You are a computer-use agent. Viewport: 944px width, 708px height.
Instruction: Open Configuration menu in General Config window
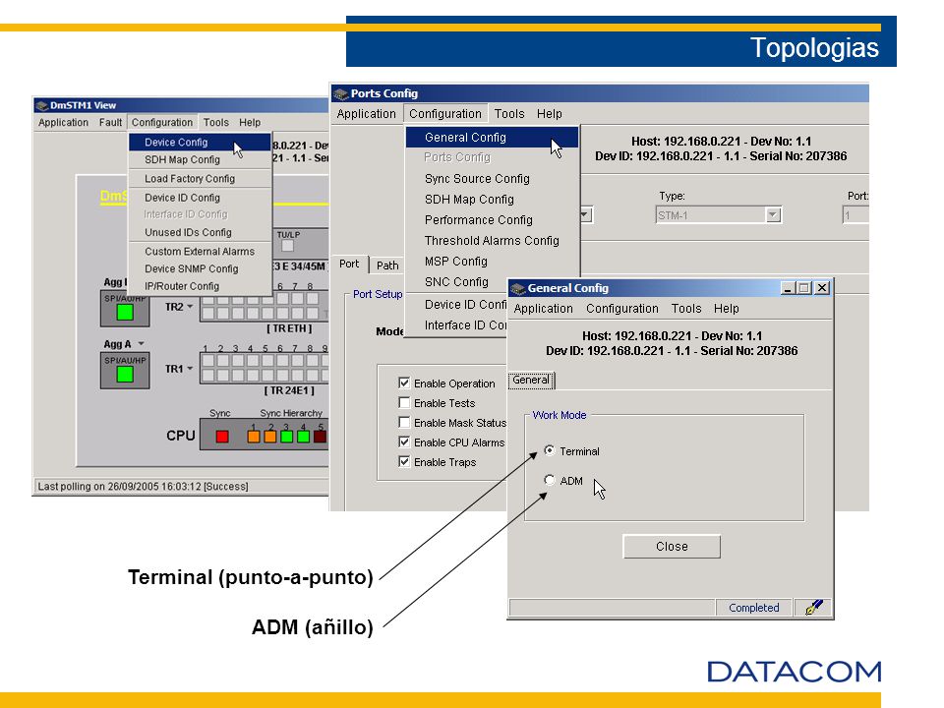(621, 308)
